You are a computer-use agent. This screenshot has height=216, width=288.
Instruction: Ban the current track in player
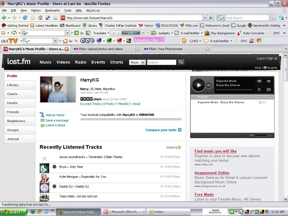coord(259,89)
